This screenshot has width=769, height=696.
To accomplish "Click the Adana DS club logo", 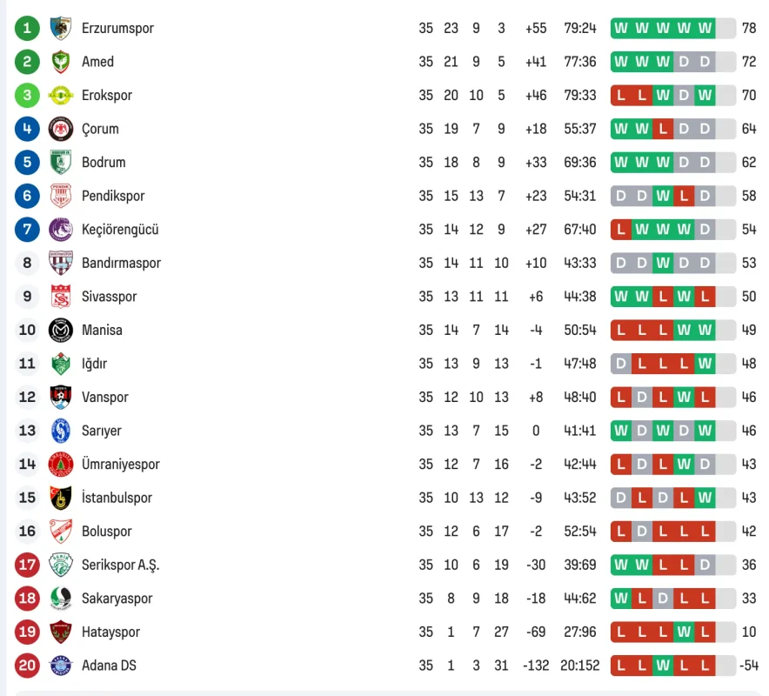I will [x=60, y=666].
